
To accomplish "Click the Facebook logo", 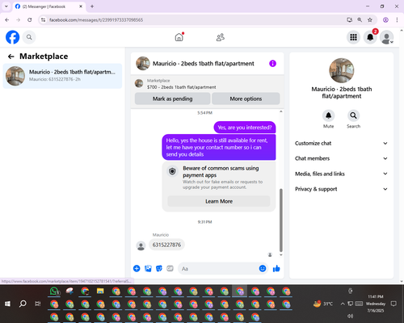I will [x=13, y=37].
